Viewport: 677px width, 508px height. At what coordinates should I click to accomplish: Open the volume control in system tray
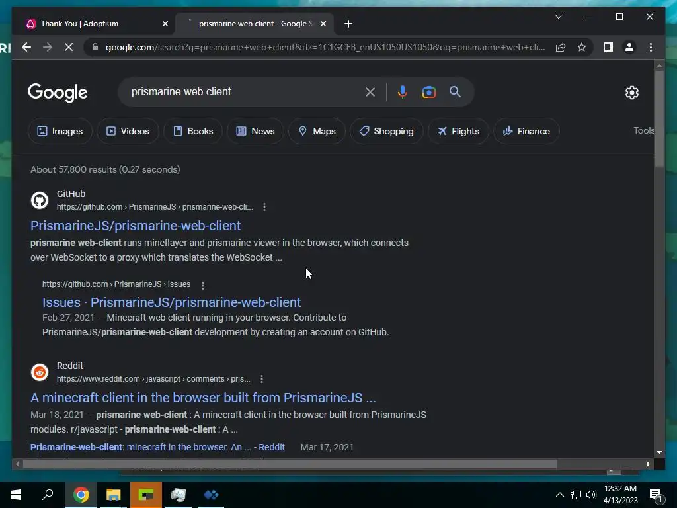point(591,495)
